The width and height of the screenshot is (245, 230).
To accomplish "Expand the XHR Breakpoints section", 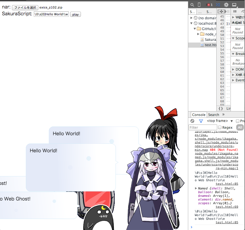I will pos(233,75).
